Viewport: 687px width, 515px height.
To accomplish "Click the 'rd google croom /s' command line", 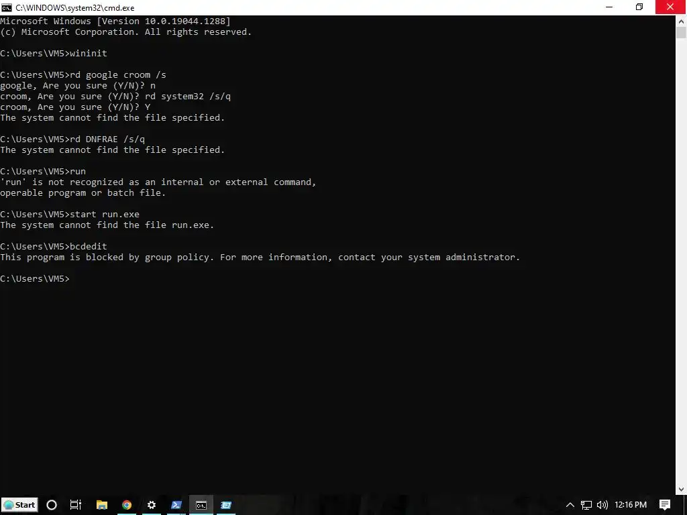I will [x=83, y=74].
